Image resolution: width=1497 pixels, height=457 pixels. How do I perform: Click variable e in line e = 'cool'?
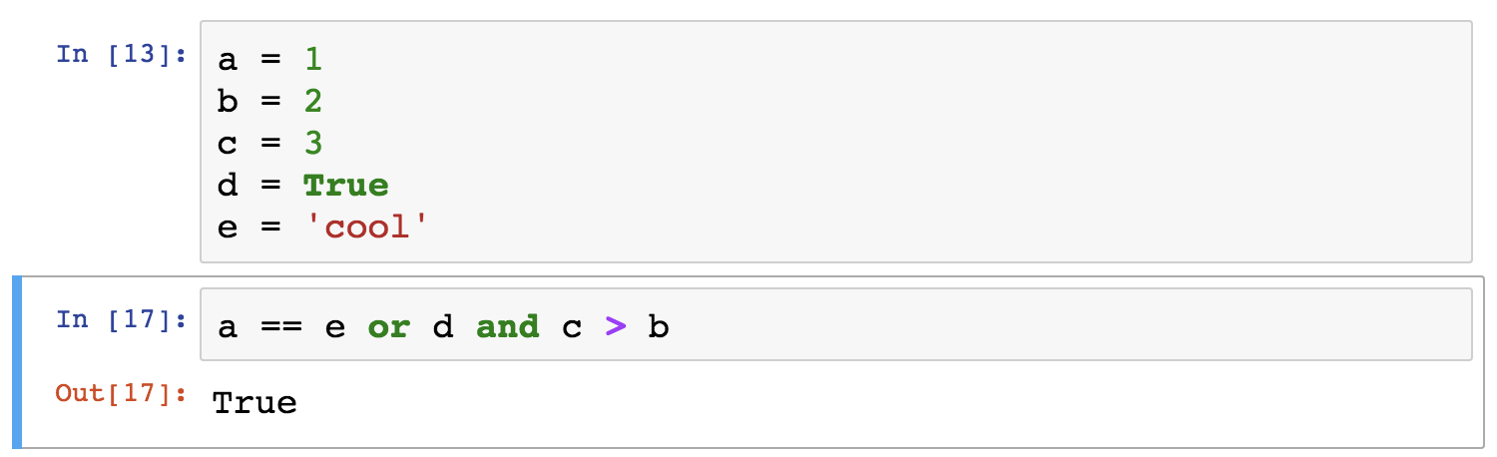click(x=228, y=228)
